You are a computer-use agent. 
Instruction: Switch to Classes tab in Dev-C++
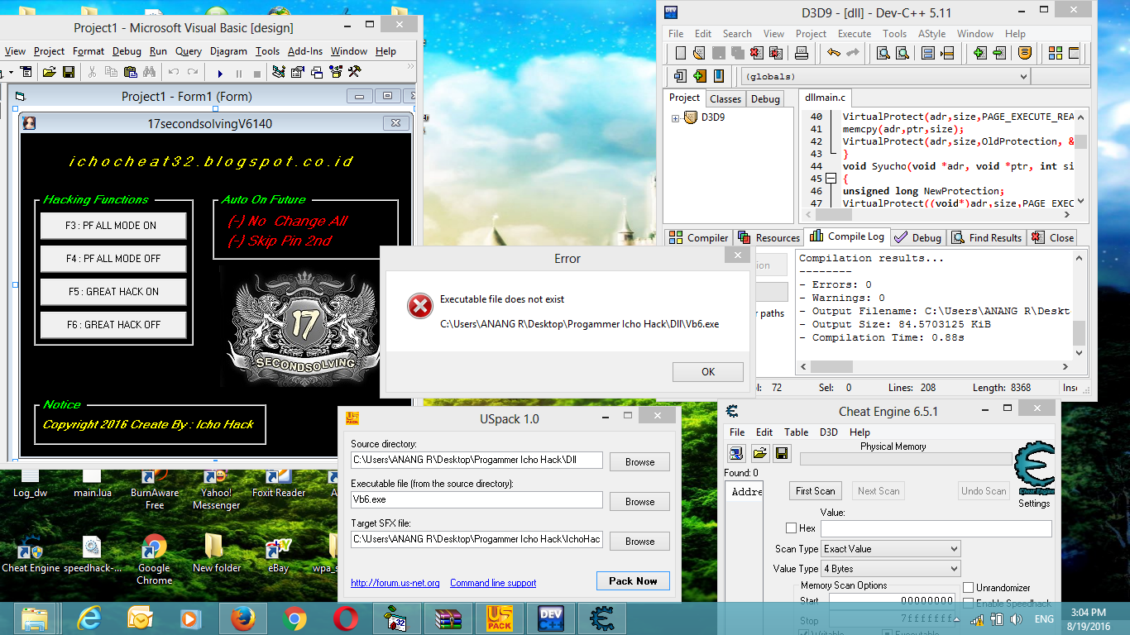click(x=725, y=98)
